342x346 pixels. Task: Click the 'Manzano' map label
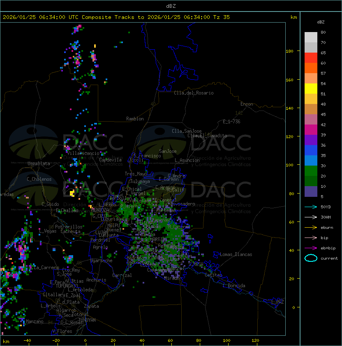click(35, 321)
